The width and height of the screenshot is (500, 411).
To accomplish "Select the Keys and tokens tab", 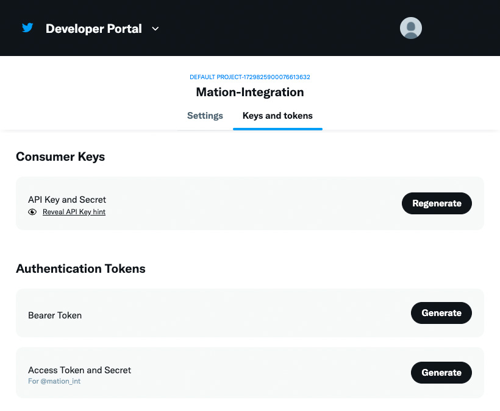I will [x=277, y=116].
